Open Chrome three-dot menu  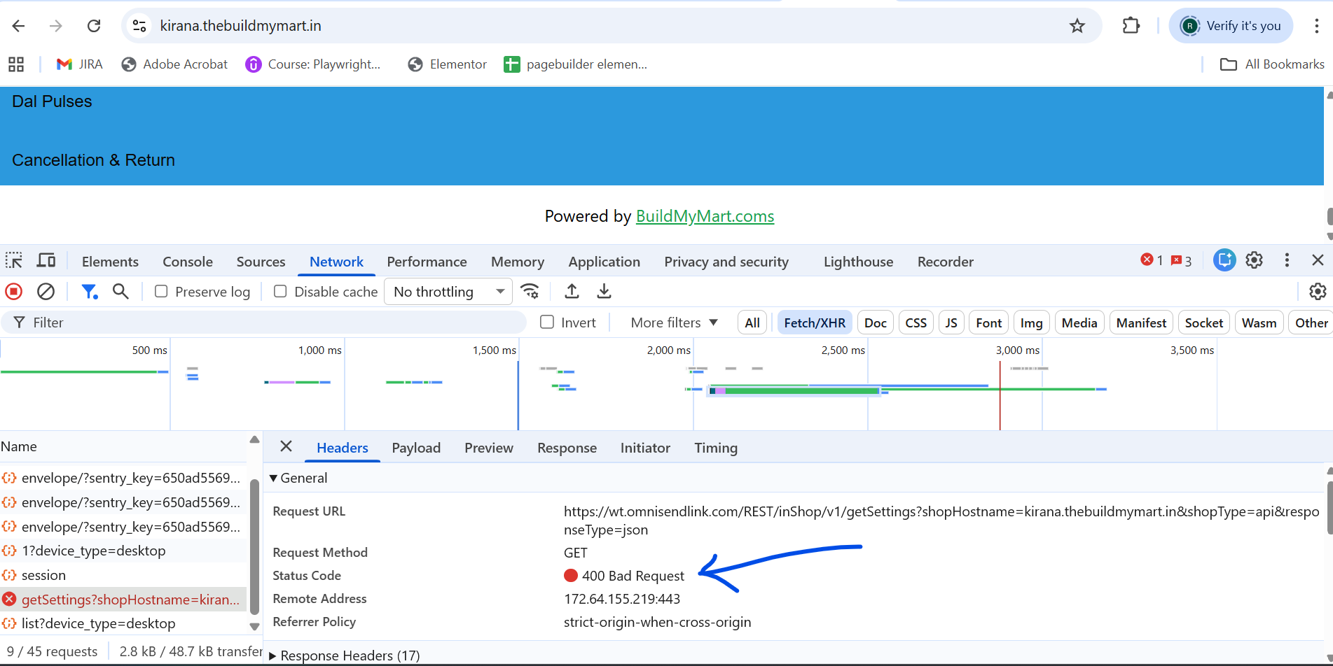(1317, 26)
